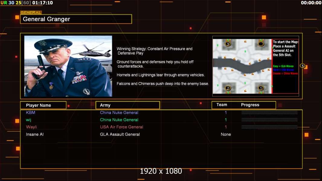Select the Insane AI row

click(x=161, y=135)
